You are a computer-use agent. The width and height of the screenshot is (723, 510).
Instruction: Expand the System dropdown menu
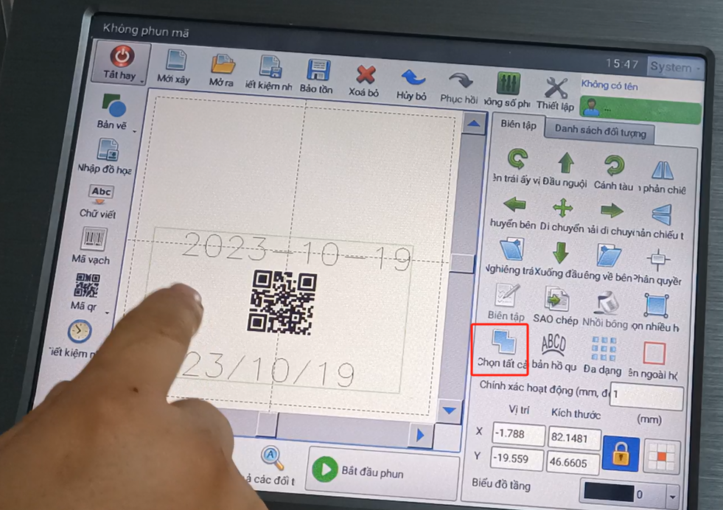point(674,67)
